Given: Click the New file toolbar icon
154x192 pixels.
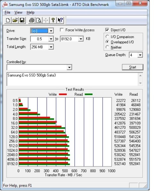Looking at the screenshot, I should (8, 20).
